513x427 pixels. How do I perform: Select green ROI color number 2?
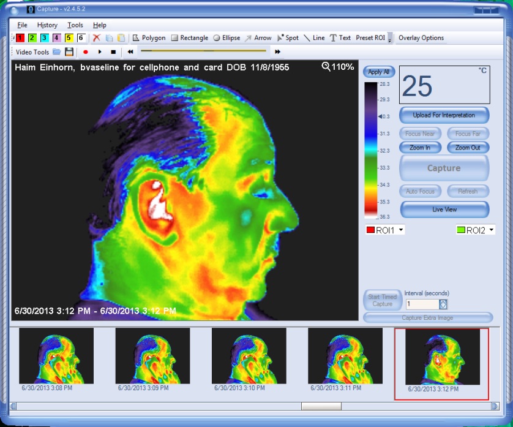pyautogui.click(x=32, y=38)
